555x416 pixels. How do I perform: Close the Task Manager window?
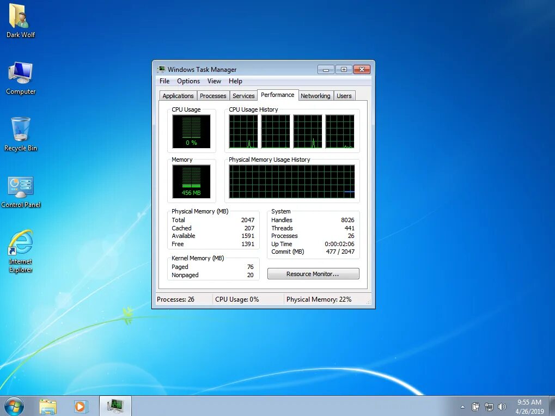point(362,69)
